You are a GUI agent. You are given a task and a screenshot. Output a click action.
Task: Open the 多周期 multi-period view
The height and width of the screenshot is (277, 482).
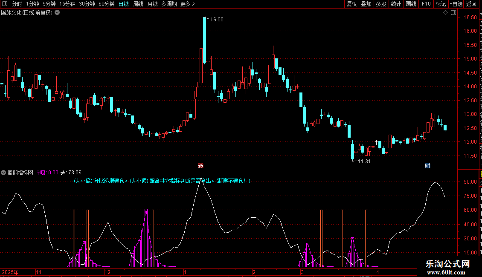[169, 4]
